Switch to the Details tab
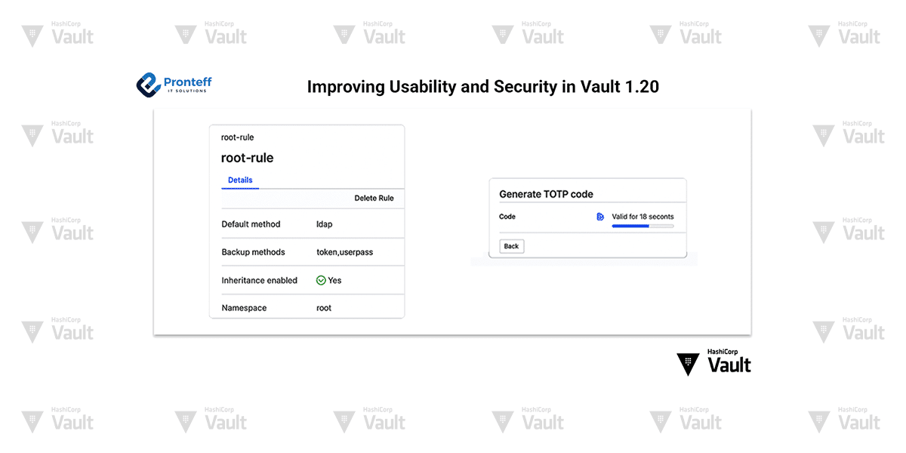Viewport: 906px width, 453px height. tap(240, 180)
